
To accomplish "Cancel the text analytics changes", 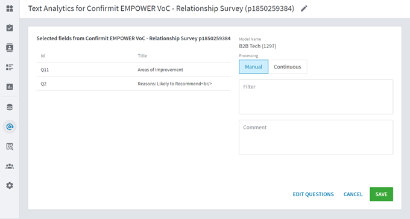I will (353, 194).
